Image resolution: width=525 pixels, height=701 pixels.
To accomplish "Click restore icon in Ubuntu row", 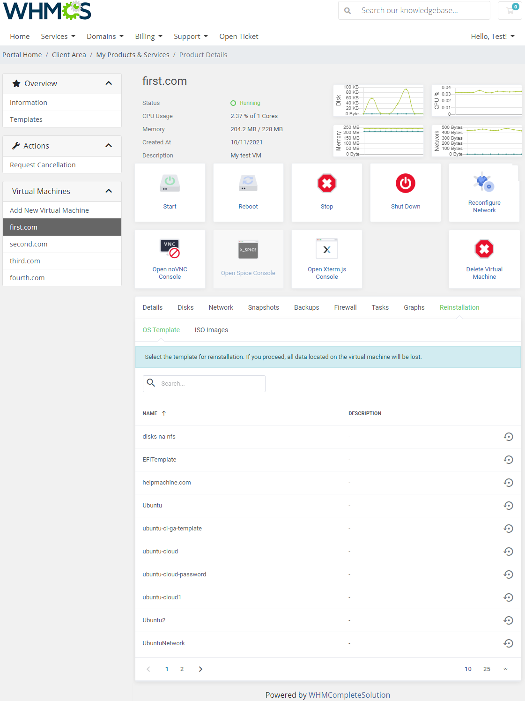I will pyautogui.click(x=508, y=506).
